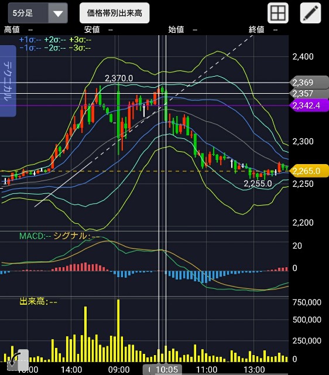Tap the +2σ Bollinger band label
The width and height of the screenshot is (329, 375).
[55, 40]
